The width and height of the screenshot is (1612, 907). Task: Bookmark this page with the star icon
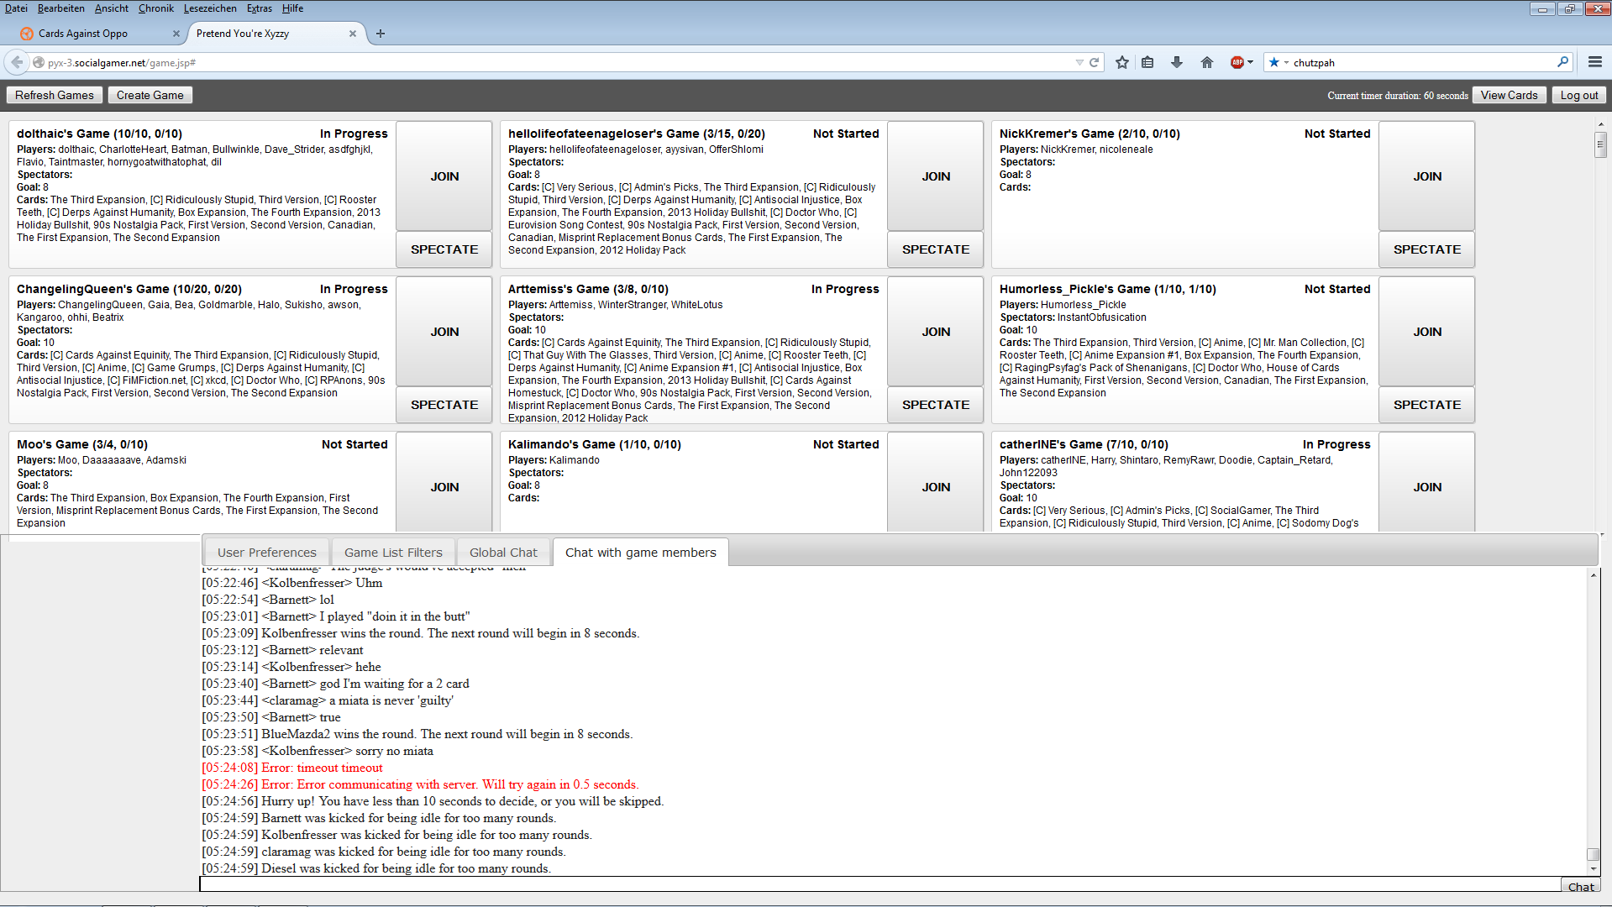(1122, 62)
